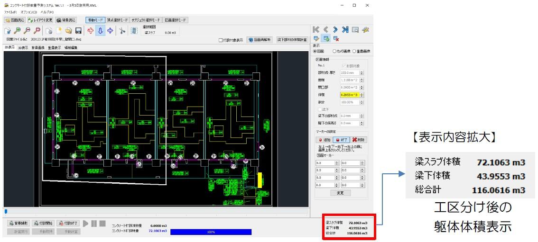538x242 pixels.
Task: Select the カメラ画像 radio button
Action: click(334, 51)
